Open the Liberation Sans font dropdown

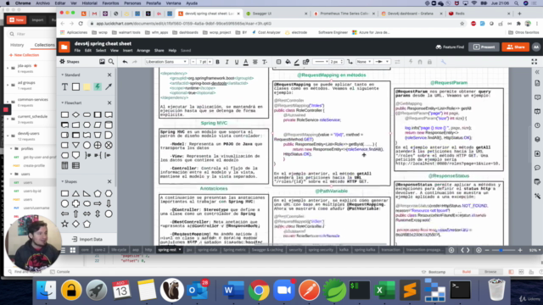click(x=166, y=62)
